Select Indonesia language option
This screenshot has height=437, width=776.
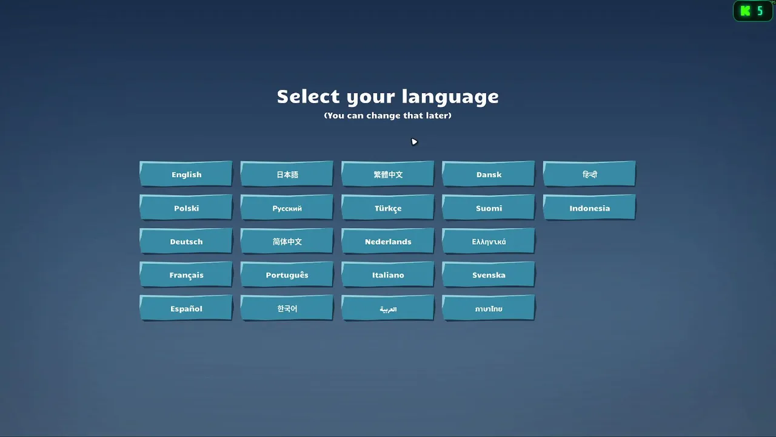(x=589, y=208)
